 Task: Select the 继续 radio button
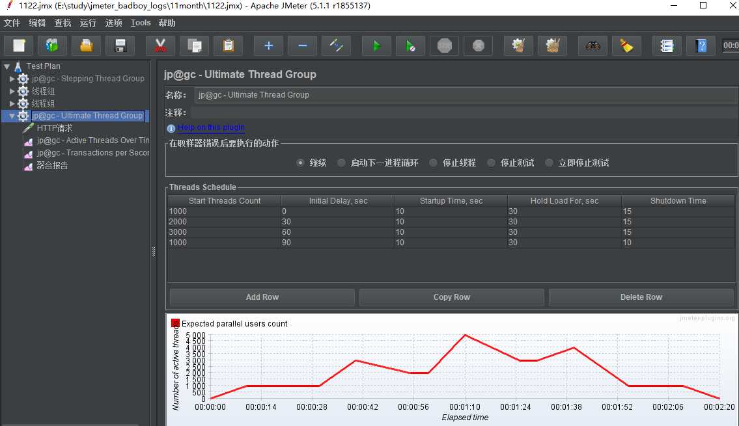point(300,163)
